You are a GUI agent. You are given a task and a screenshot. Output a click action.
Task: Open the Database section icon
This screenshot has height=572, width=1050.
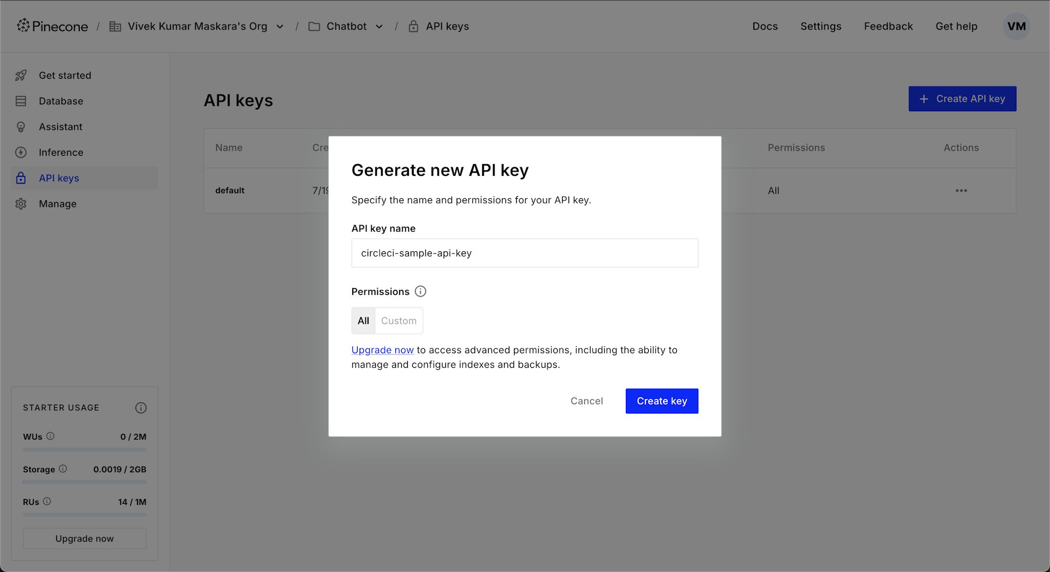[x=20, y=101]
